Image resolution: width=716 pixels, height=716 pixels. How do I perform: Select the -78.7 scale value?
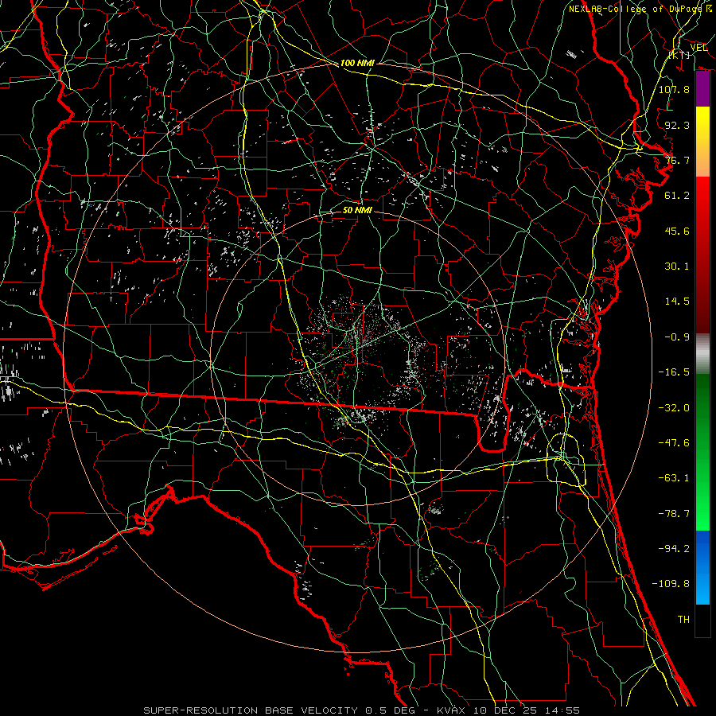pos(674,514)
